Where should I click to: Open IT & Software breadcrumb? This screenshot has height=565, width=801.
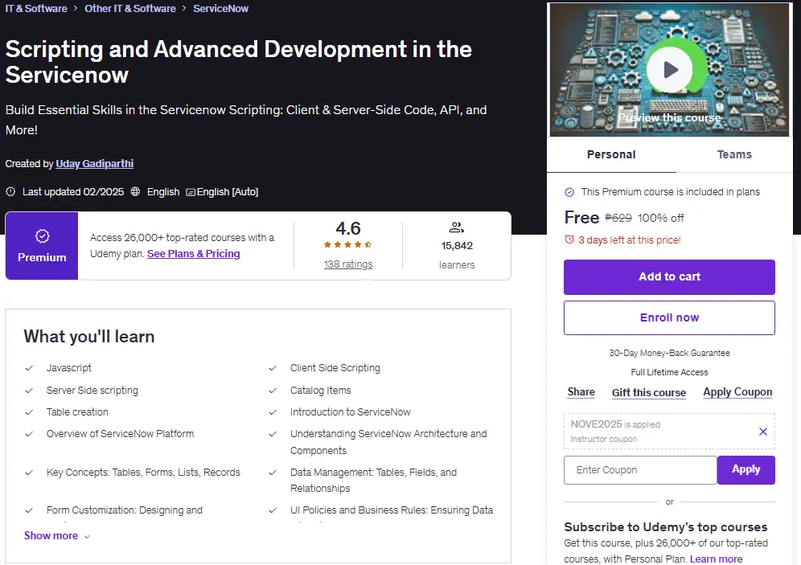point(36,9)
